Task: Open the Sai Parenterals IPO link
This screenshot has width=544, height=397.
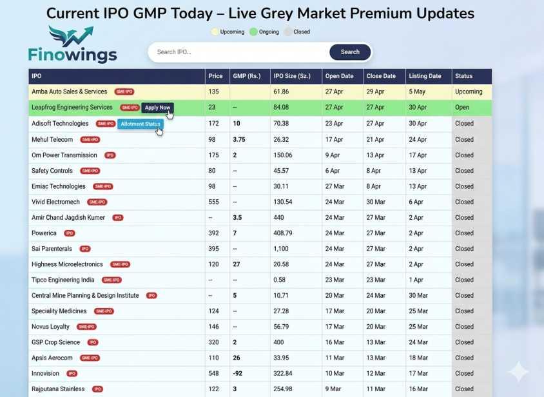Action: 52,249
